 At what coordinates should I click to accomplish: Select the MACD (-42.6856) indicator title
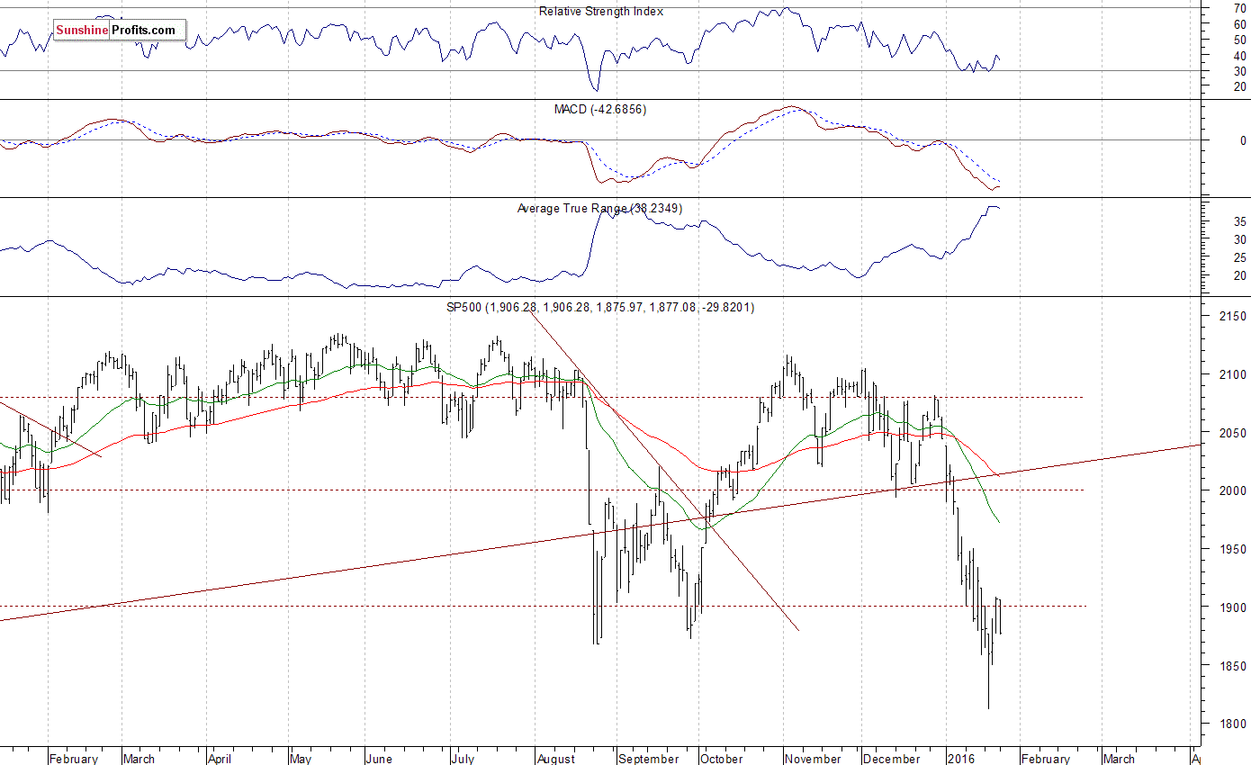600,109
